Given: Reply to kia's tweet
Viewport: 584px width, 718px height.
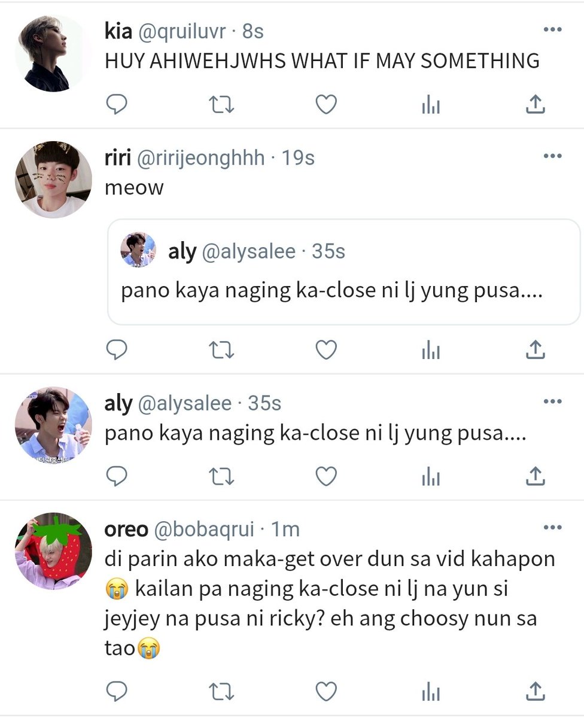Looking at the screenshot, I should [117, 105].
